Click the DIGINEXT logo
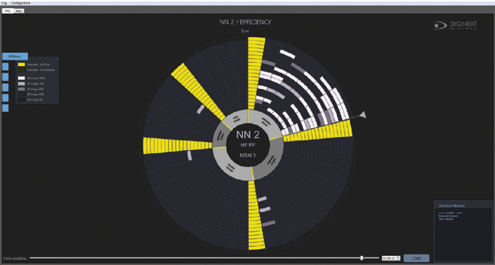The image size is (495, 265). pyautogui.click(x=455, y=25)
